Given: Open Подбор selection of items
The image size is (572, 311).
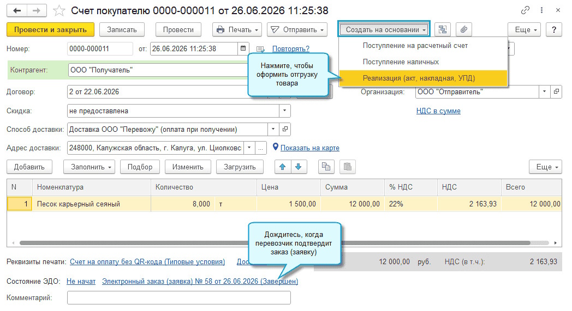Looking at the screenshot, I should coord(140,167).
